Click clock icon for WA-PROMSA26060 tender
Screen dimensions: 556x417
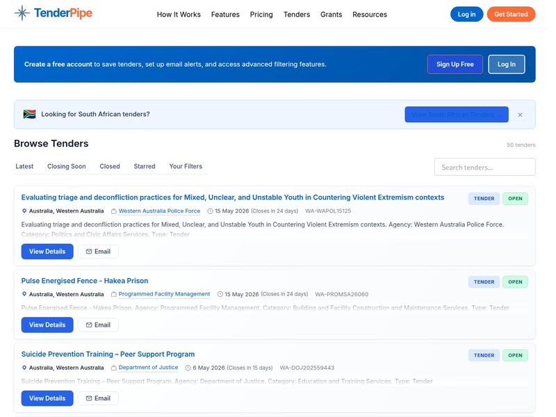(x=220, y=294)
